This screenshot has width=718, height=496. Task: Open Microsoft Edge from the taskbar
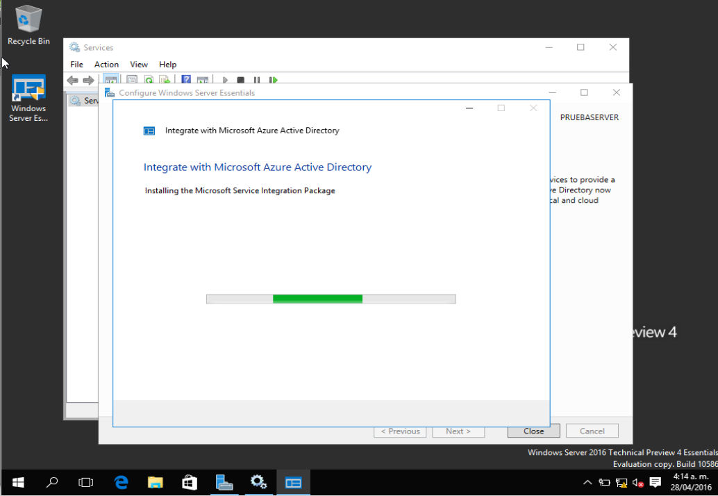120,482
